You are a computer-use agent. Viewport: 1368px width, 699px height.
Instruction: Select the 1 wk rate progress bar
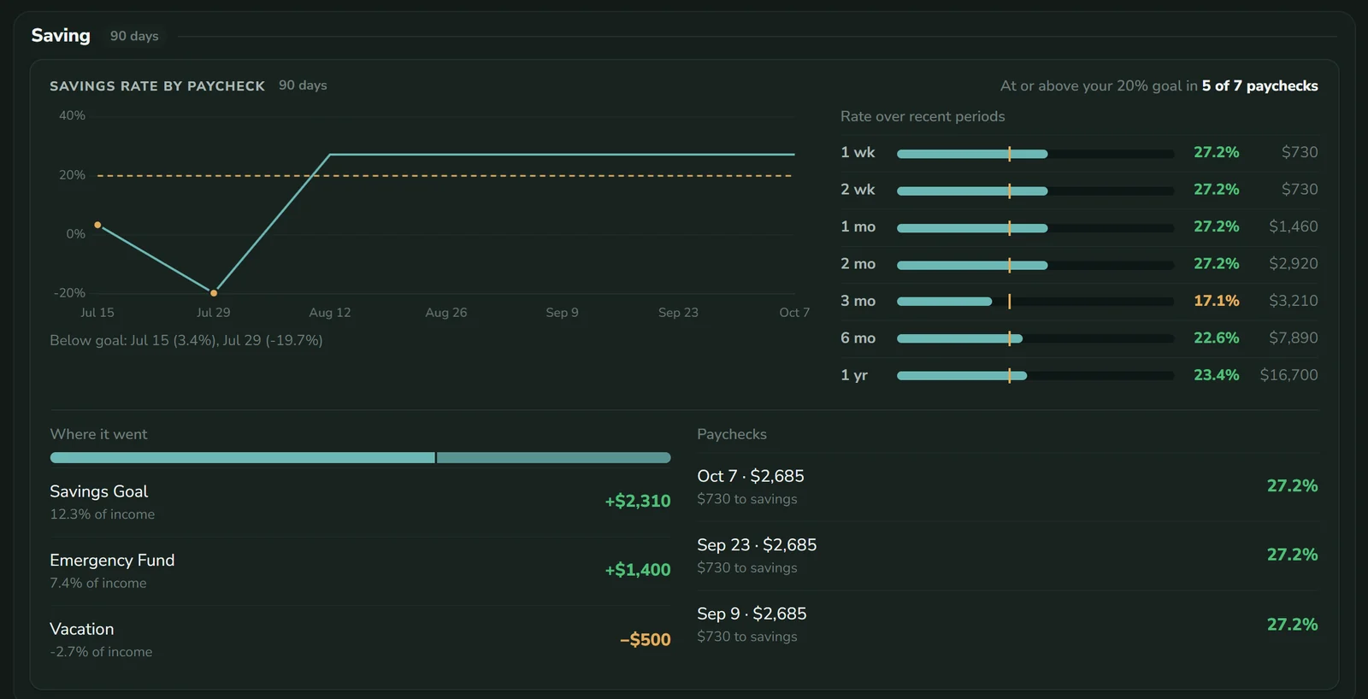(x=1035, y=154)
